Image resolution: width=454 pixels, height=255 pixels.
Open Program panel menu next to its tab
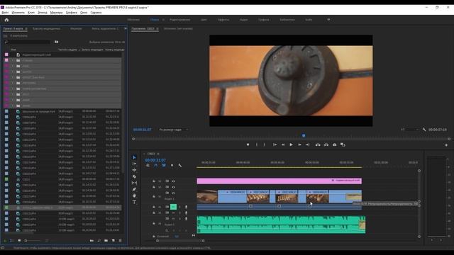coord(157,28)
